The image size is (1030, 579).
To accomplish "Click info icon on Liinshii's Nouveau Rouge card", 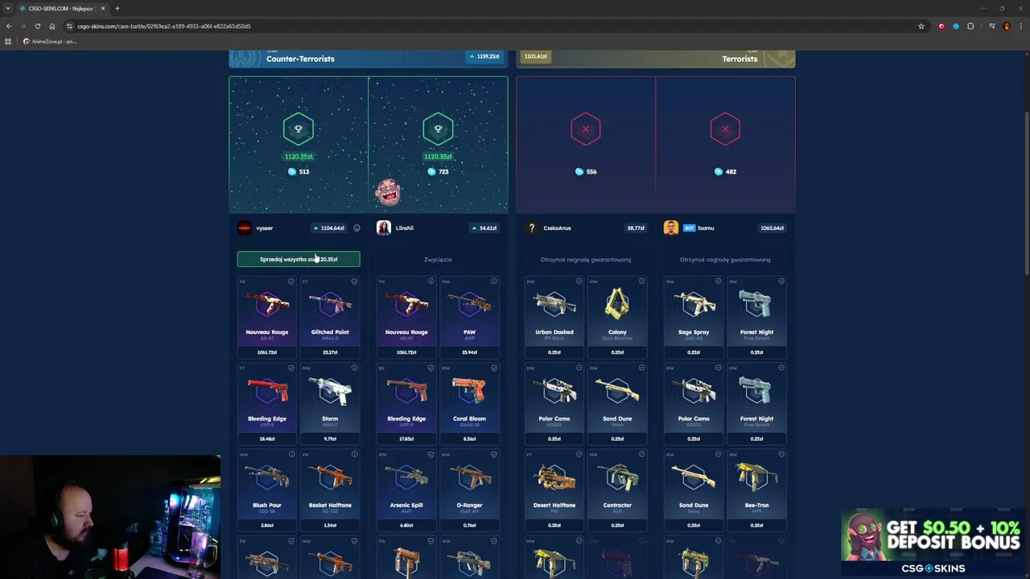I will (431, 281).
